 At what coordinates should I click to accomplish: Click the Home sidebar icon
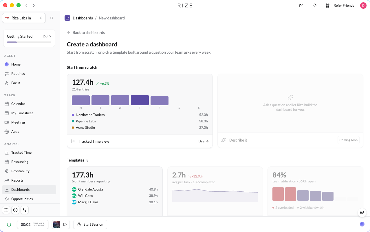tap(7, 64)
